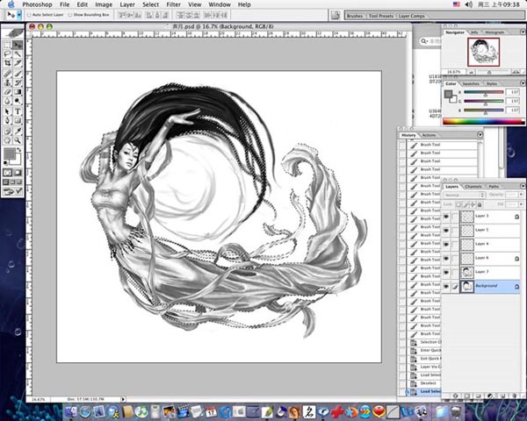This screenshot has height=421, width=527.
Task: Select the Lasso tool
Action: point(7,54)
